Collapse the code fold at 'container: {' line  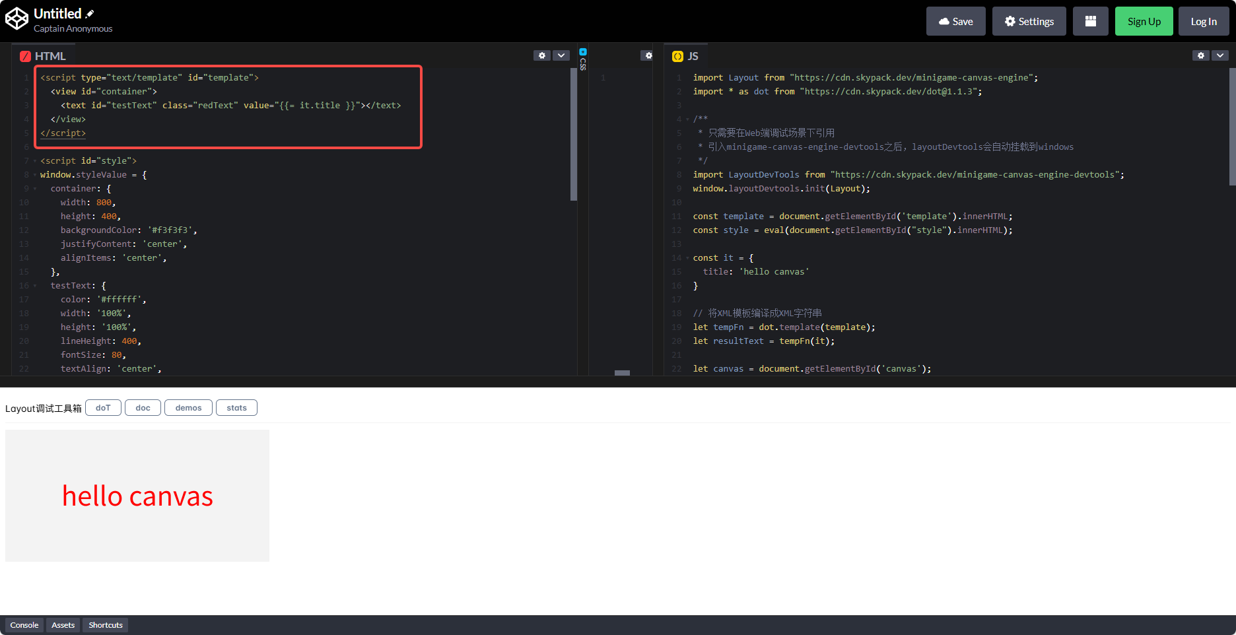(35, 189)
